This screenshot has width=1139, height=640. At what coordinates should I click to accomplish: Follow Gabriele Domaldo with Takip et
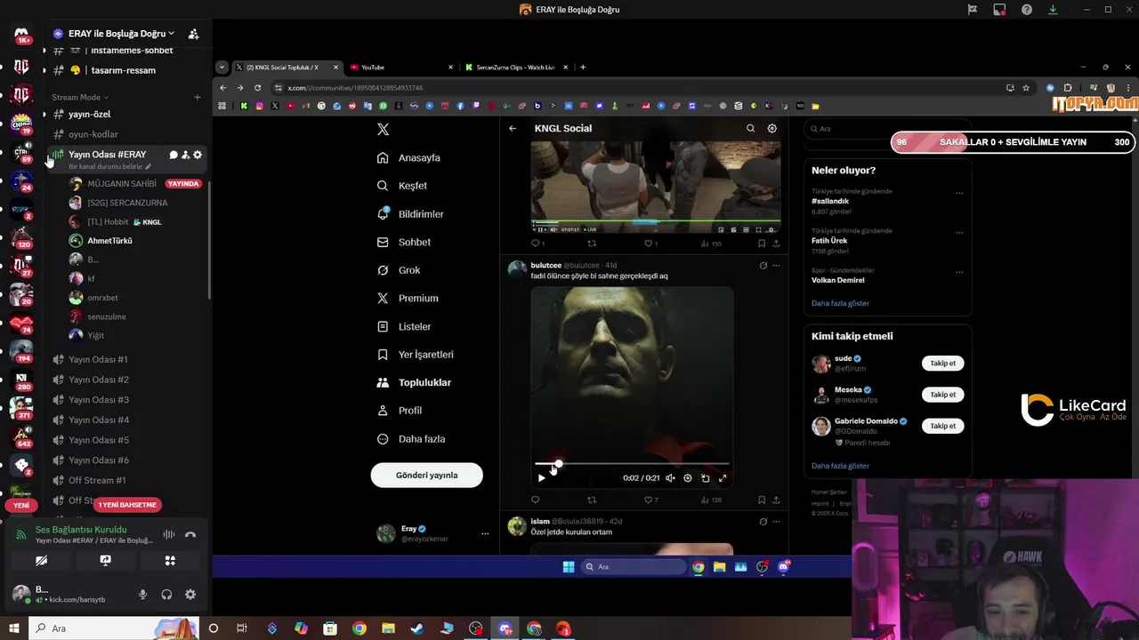coord(942,426)
